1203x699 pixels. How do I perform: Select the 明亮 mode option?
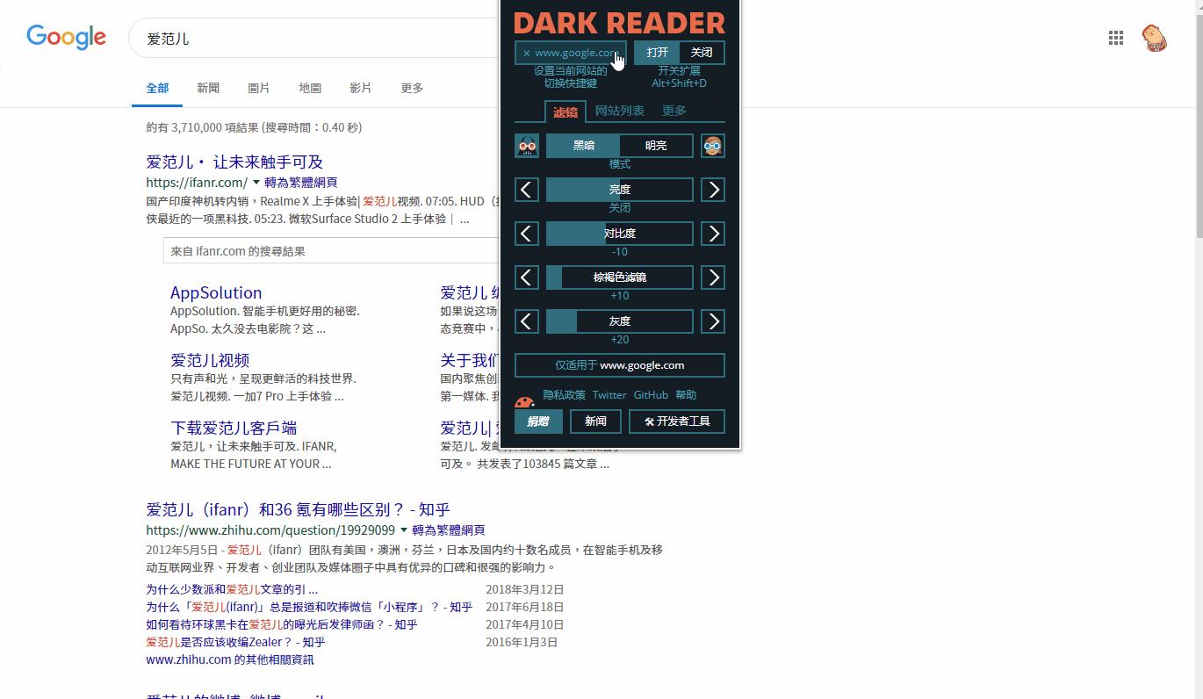656,146
